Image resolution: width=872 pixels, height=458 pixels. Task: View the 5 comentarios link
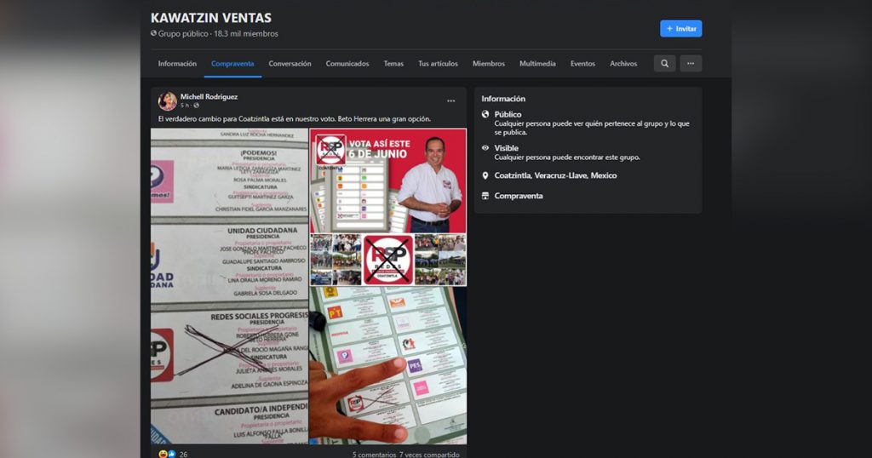(x=374, y=455)
